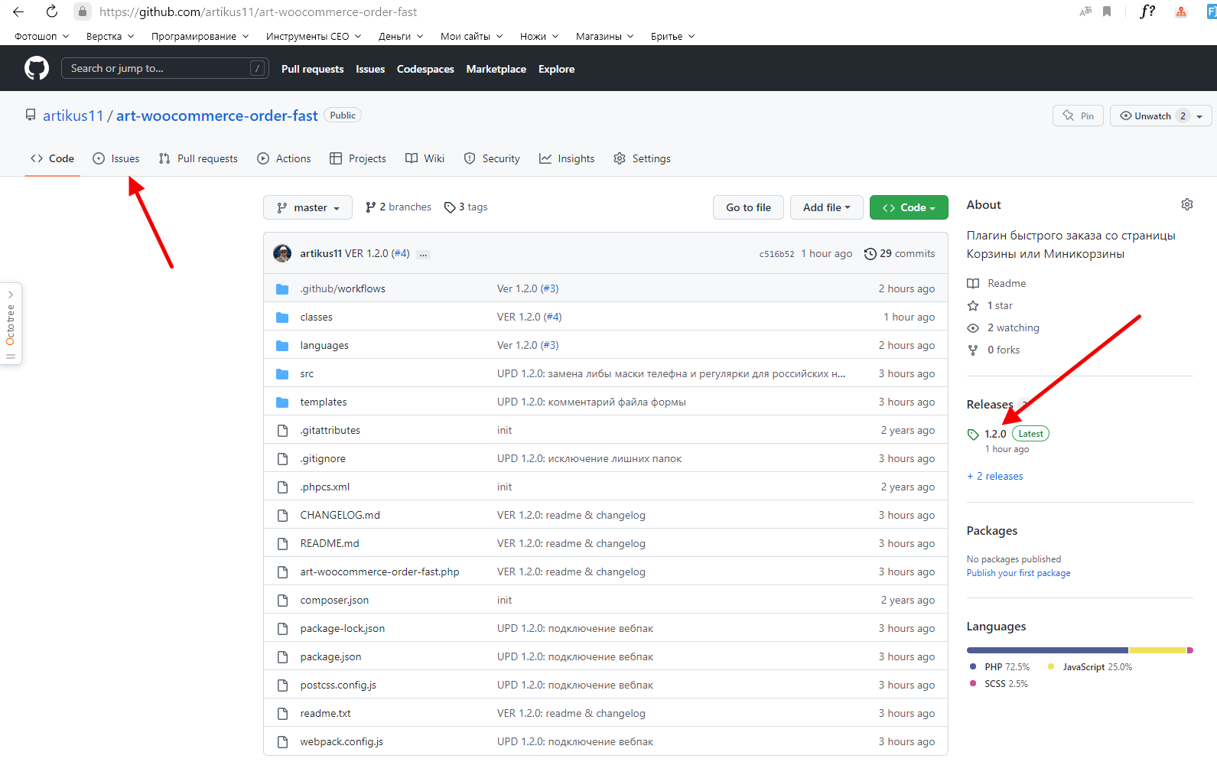Click the Go to file button

click(x=749, y=207)
